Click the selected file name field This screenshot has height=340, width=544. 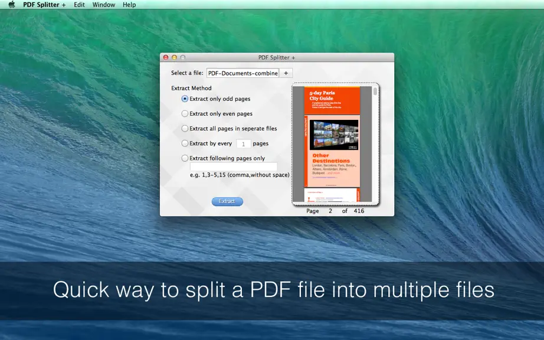(x=243, y=73)
